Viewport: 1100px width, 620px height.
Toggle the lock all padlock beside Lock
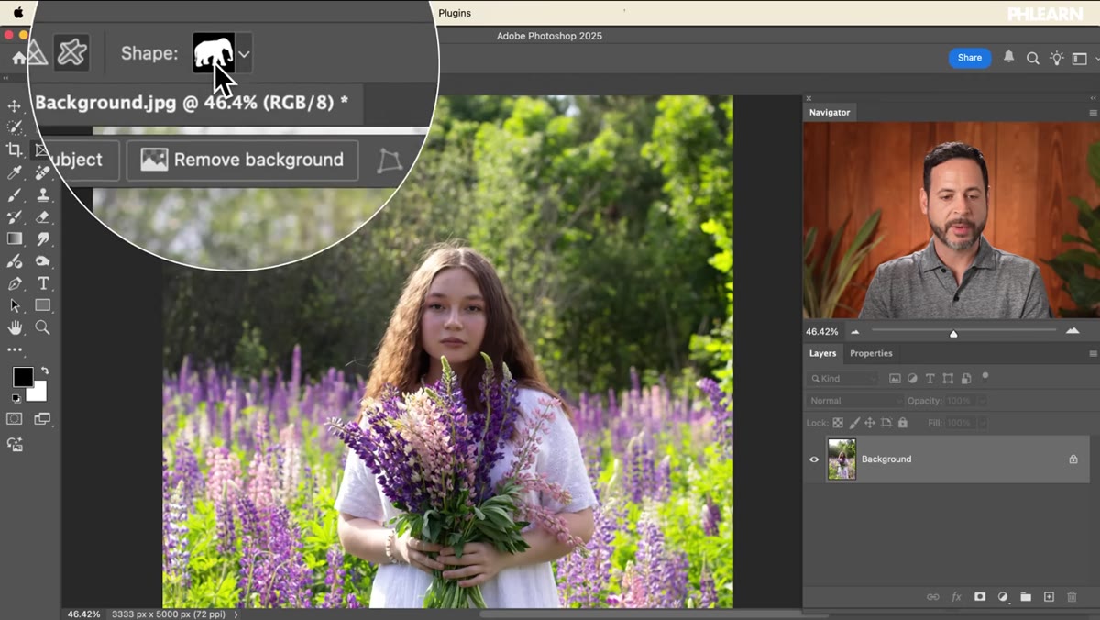pyautogui.click(x=903, y=423)
